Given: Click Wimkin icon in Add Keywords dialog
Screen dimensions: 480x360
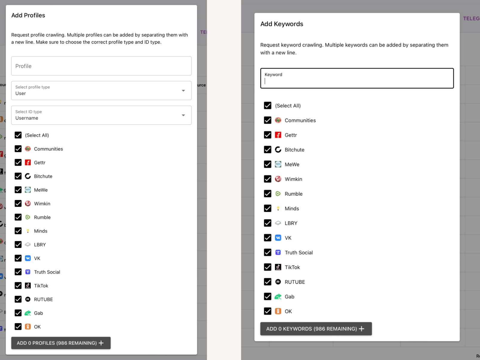Looking at the screenshot, I should 278,179.
